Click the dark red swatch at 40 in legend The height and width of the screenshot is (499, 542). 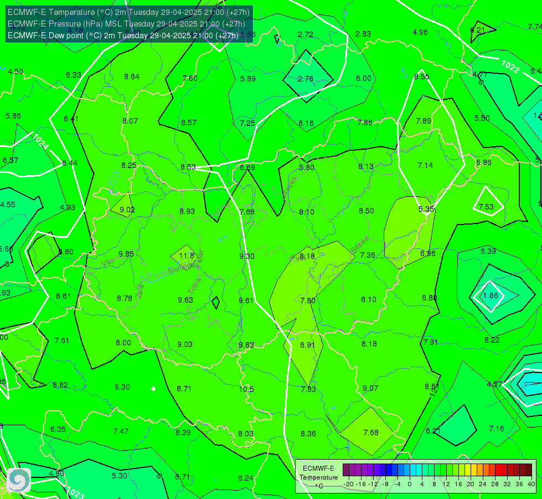[x=529, y=470]
